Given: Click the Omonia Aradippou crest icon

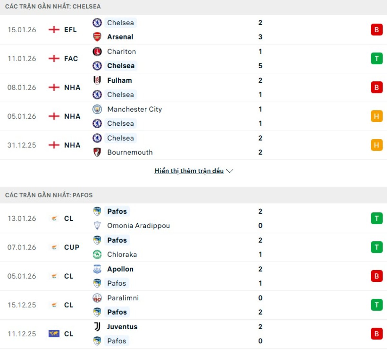Looking at the screenshot, I should point(97,226).
